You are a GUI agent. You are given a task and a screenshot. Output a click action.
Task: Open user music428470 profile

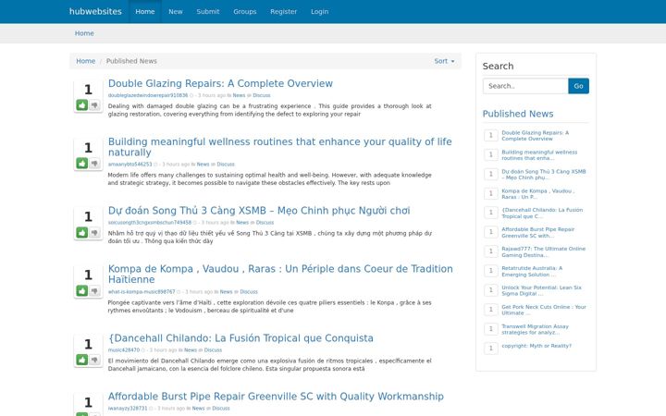(124, 350)
